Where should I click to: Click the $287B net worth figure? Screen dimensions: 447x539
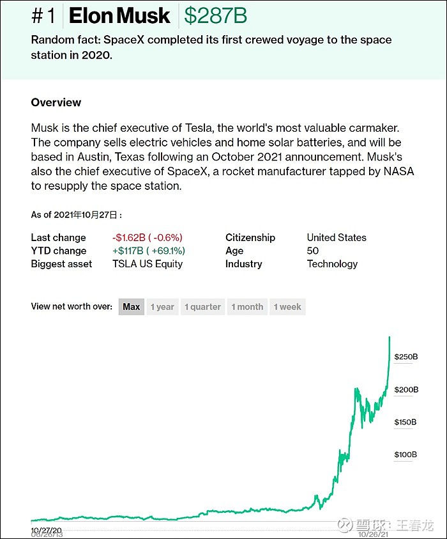pos(215,16)
